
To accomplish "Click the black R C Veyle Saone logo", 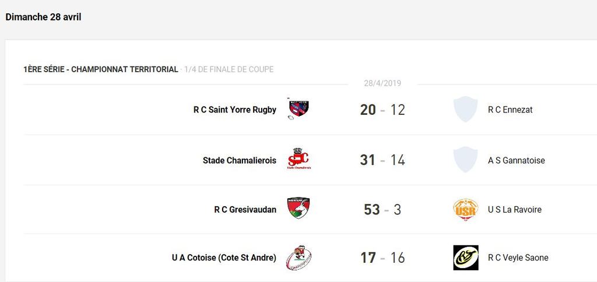I will pos(465,258).
